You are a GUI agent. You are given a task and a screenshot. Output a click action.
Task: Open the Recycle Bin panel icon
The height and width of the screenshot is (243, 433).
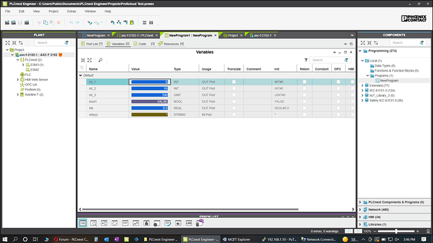pyautogui.click(x=200, y=223)
